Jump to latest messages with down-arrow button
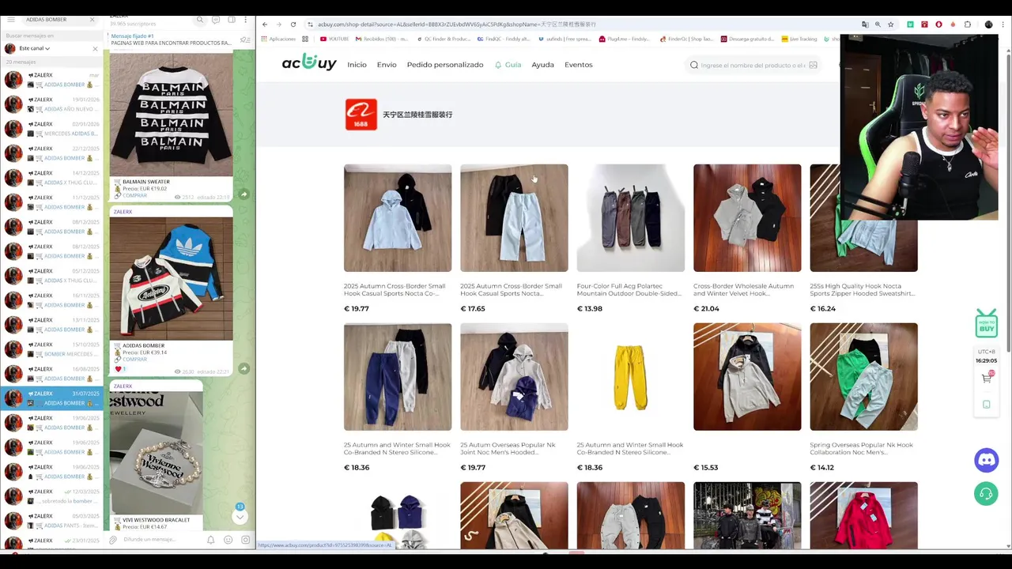This screenshot has height=569, width=1012. pyautogui.click(x=240, y=516)
